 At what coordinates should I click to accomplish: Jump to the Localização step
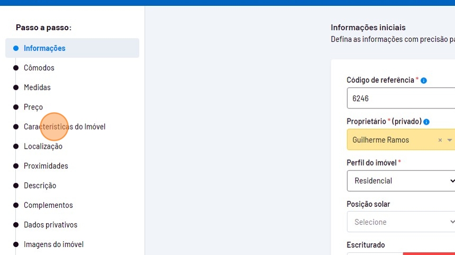coord(43,147)
